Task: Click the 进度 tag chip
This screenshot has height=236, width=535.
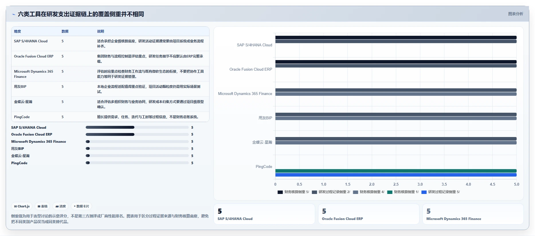Action: pos(60,206)
